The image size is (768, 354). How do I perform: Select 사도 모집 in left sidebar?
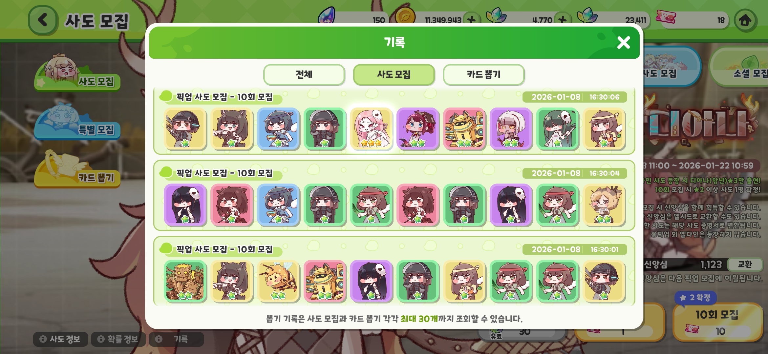[77, 73]
